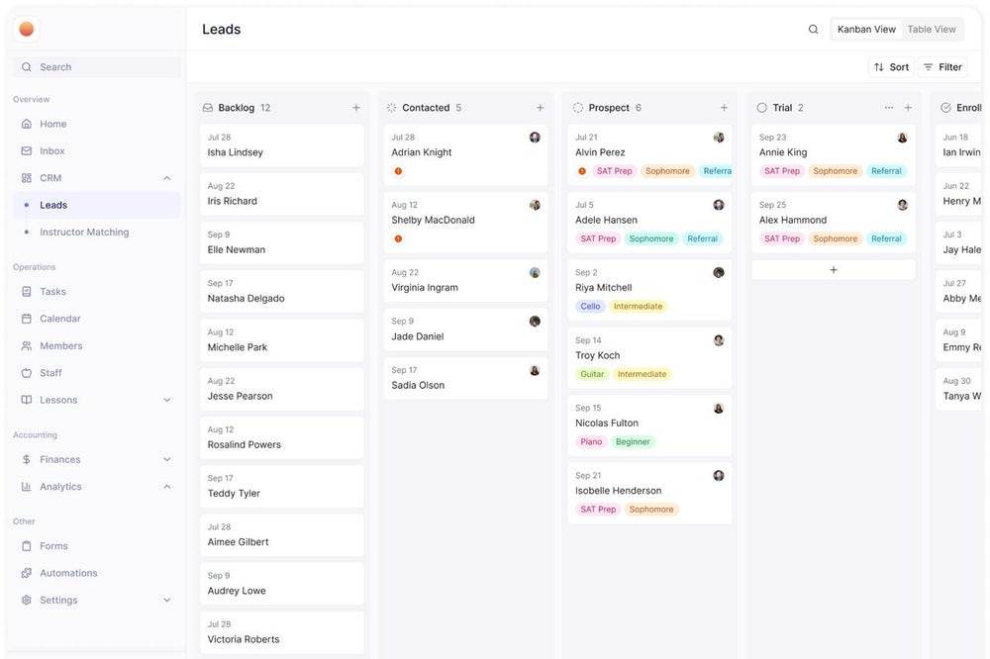990x659 pixels.
Task: Open the Calendar sidebar item
Action: [59, 319]
